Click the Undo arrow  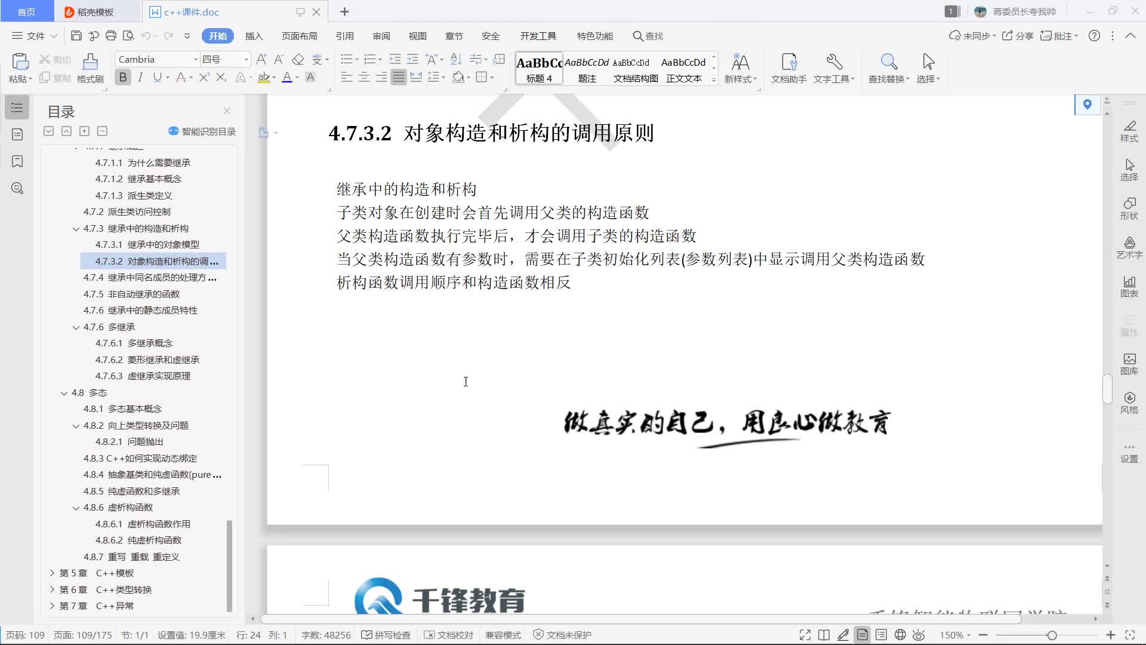(x=146, y=36)
